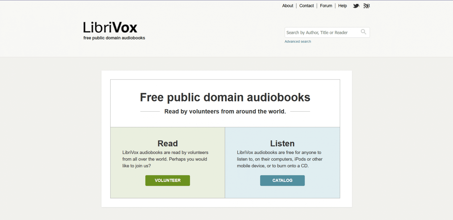Open Advanced search
The height and width of the screenshot is (220, 453).
point(298,41)
